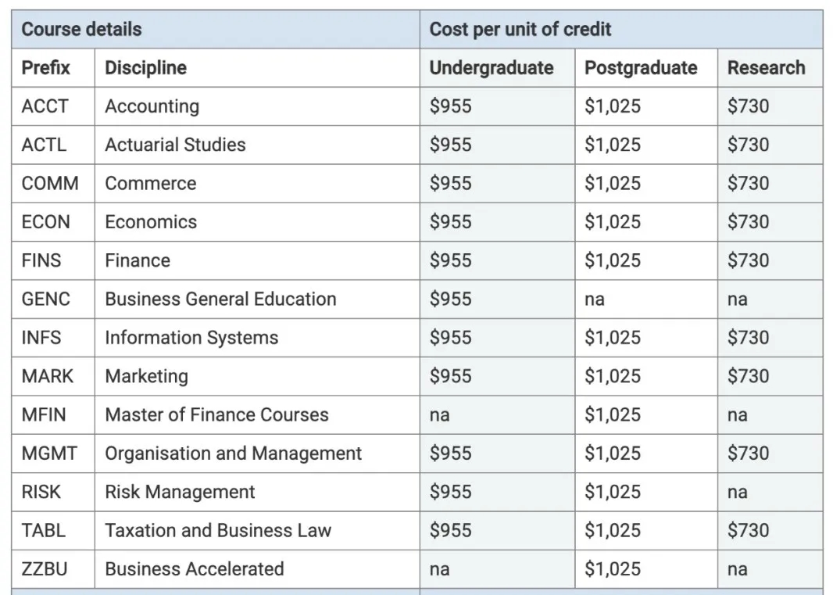Click the Course details header cell
The width and height of the screenshot is (833, 595).
point(216,29)
